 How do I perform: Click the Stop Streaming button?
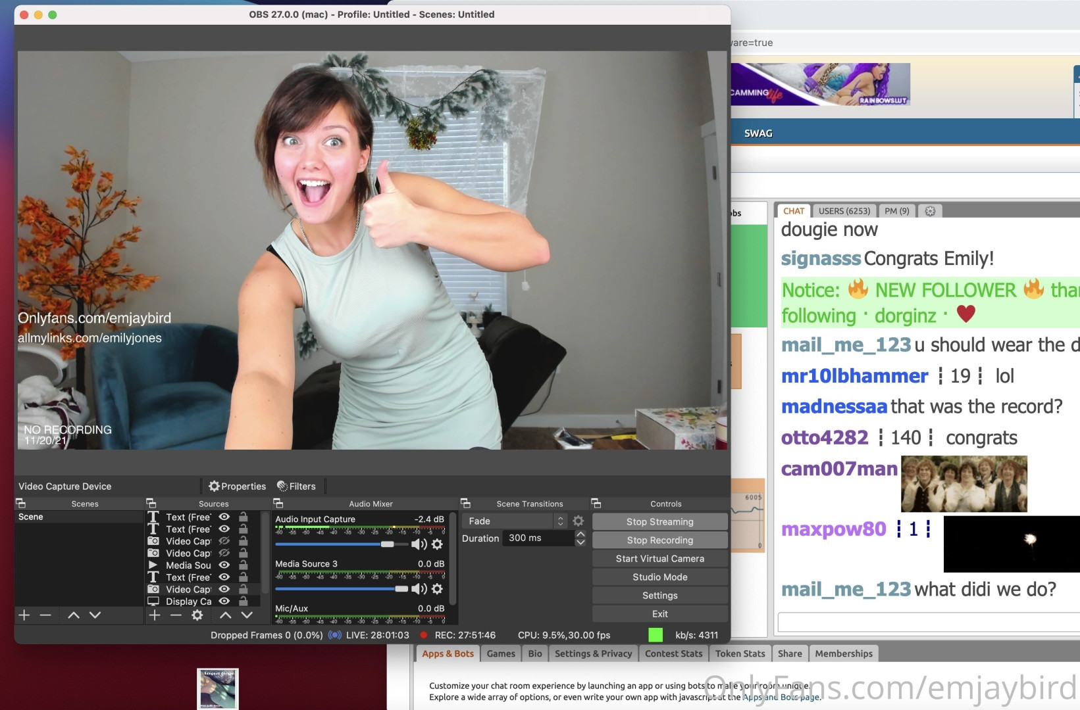pyautogui.click(x=659, y=522)
